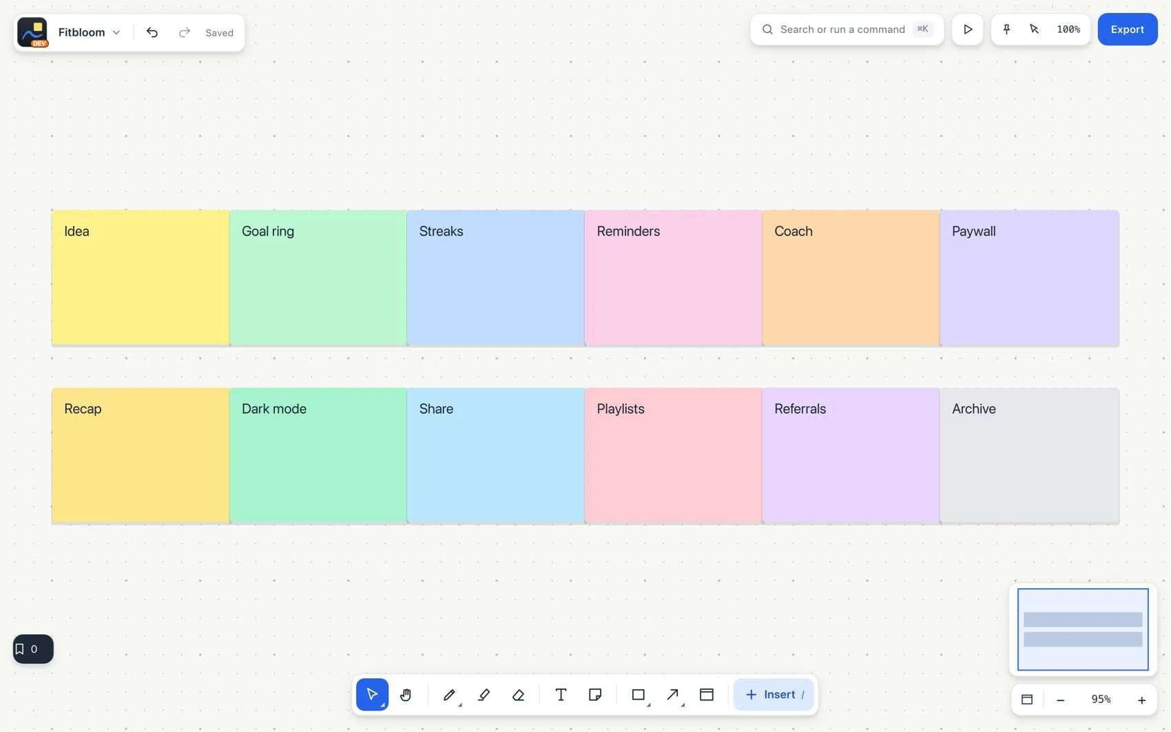
Task: Click the Export button
Action: pos(1128,29)
